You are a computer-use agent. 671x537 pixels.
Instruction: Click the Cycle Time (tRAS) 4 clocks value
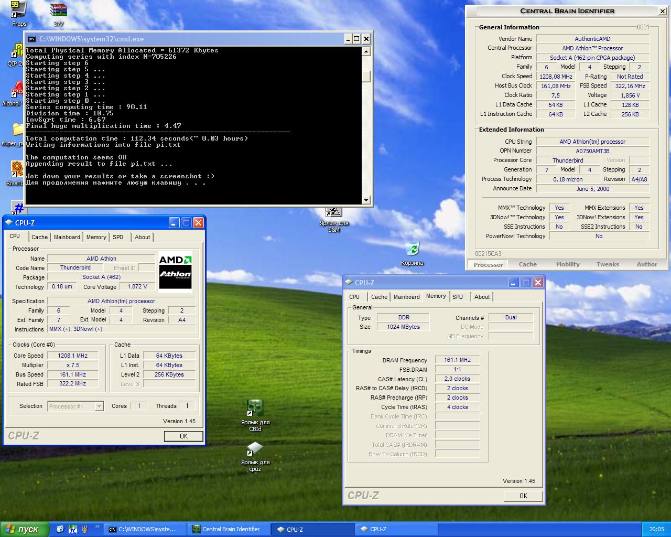pos(458,407)
